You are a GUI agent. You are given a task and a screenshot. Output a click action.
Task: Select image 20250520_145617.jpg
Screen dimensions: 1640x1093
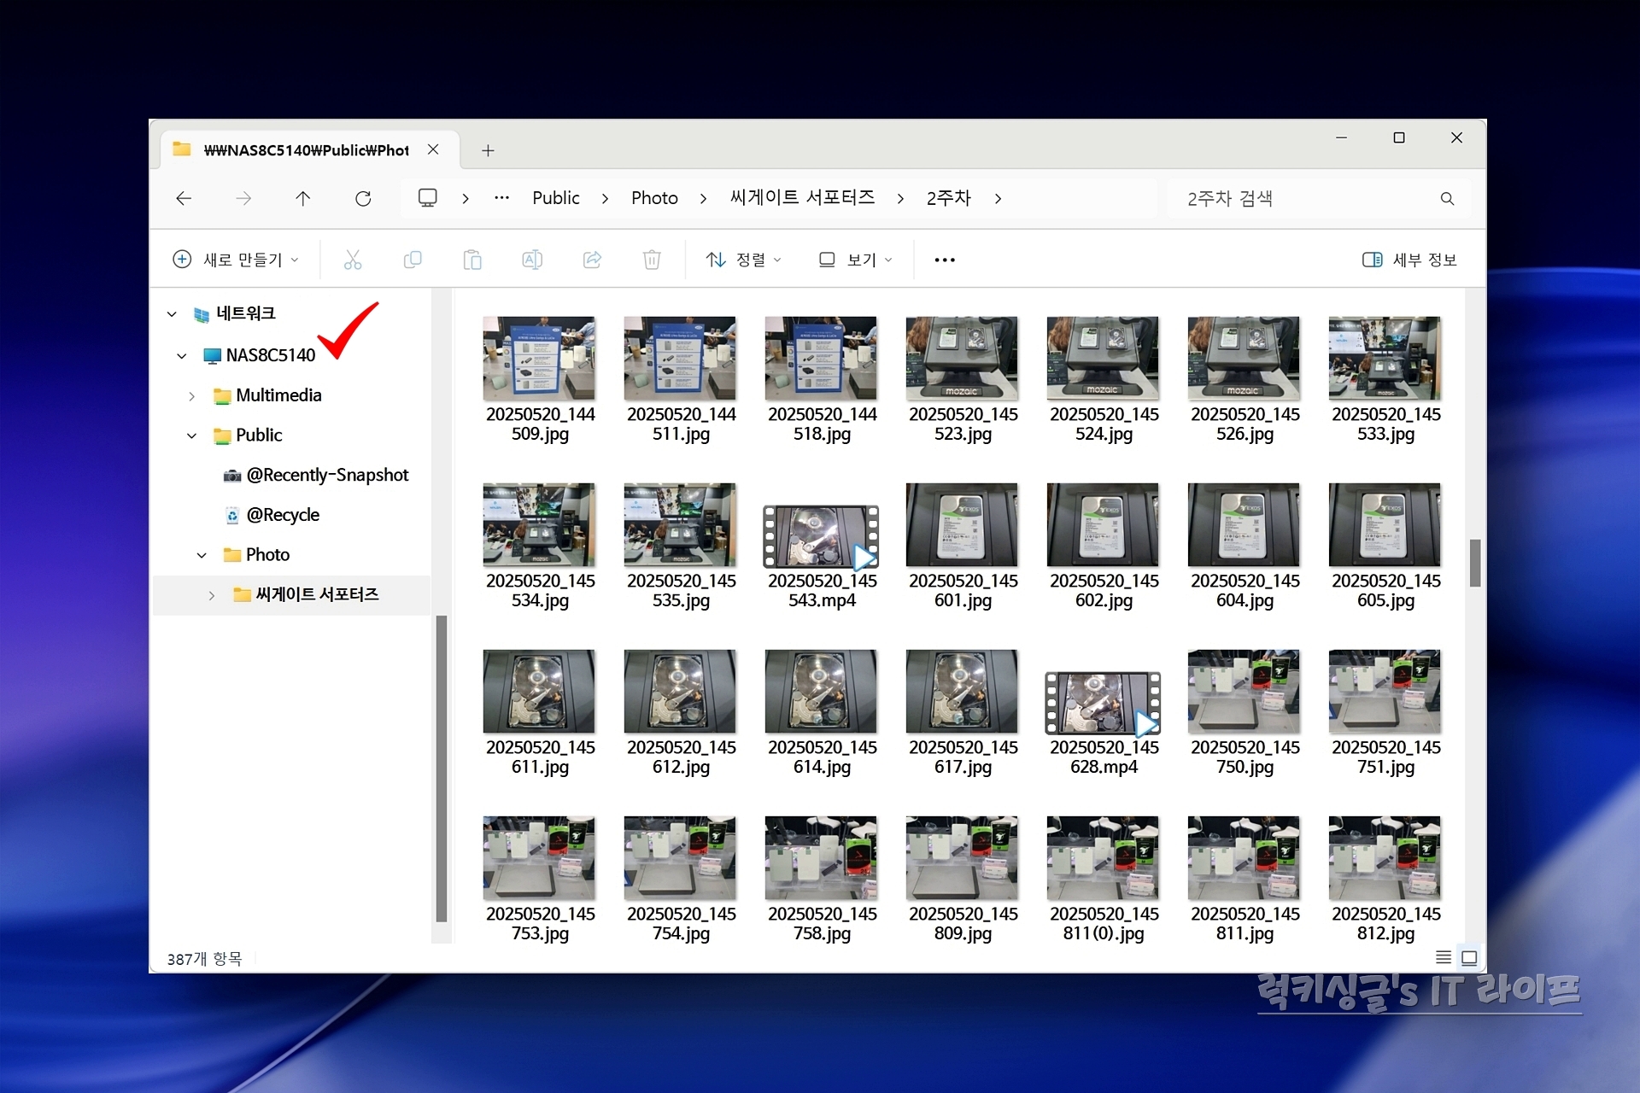tap(963, 712)
